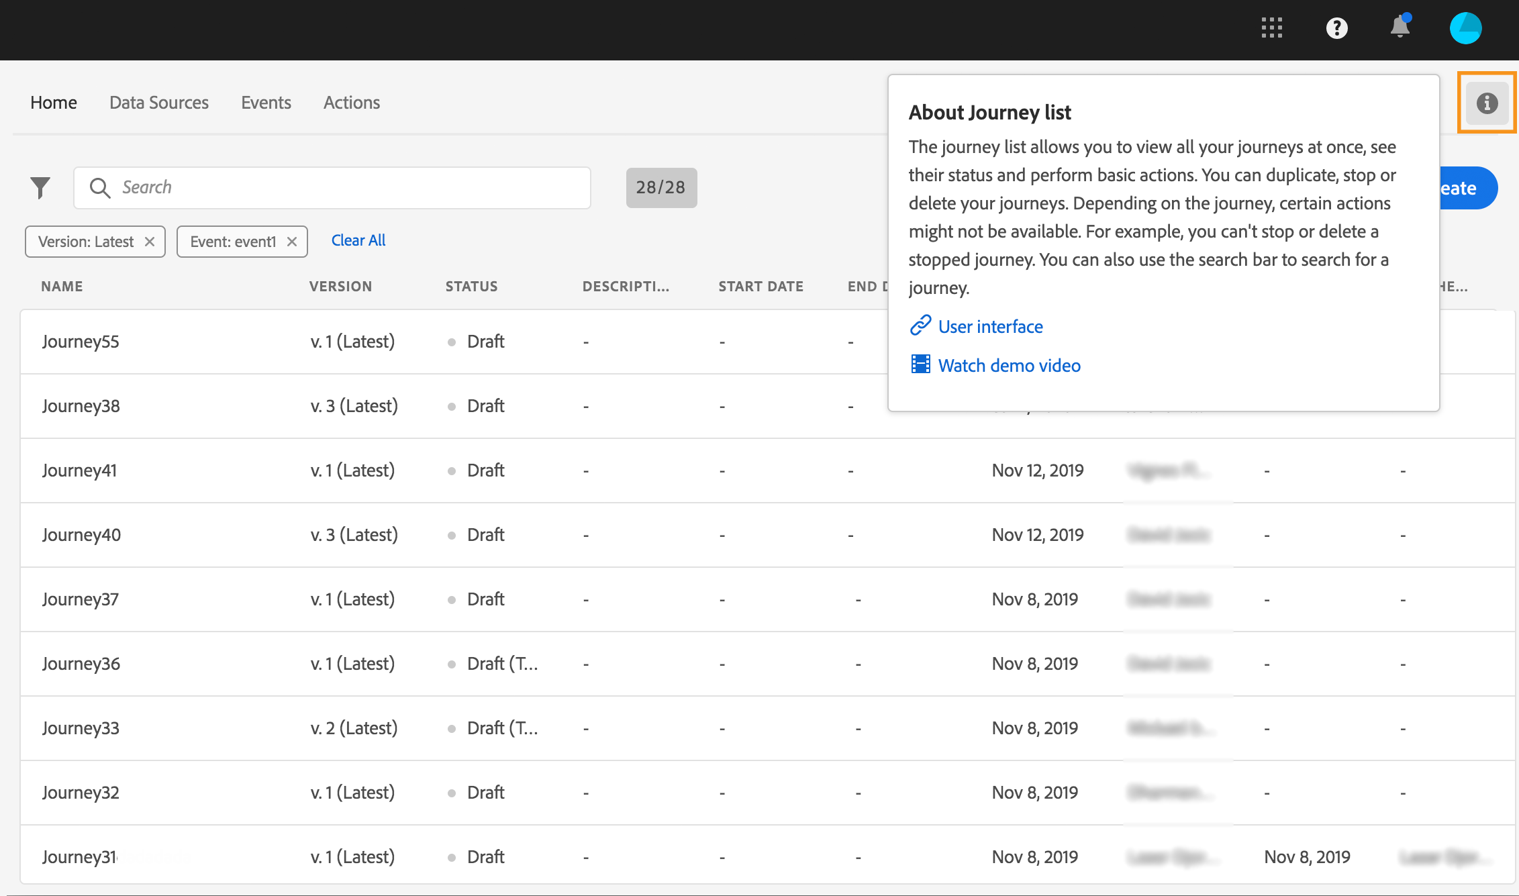Click the help question mark icon

(1336, 28)
